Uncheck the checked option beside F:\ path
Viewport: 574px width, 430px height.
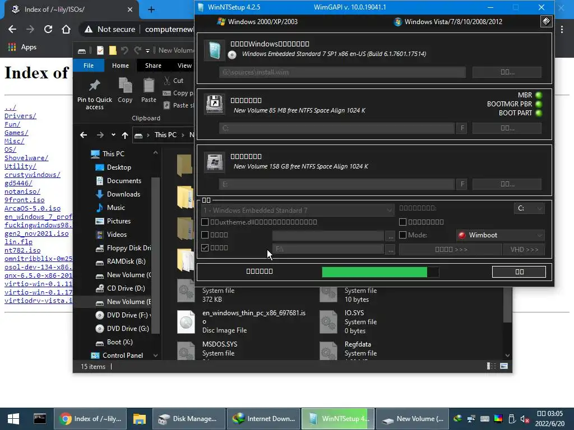pos(205,247)
